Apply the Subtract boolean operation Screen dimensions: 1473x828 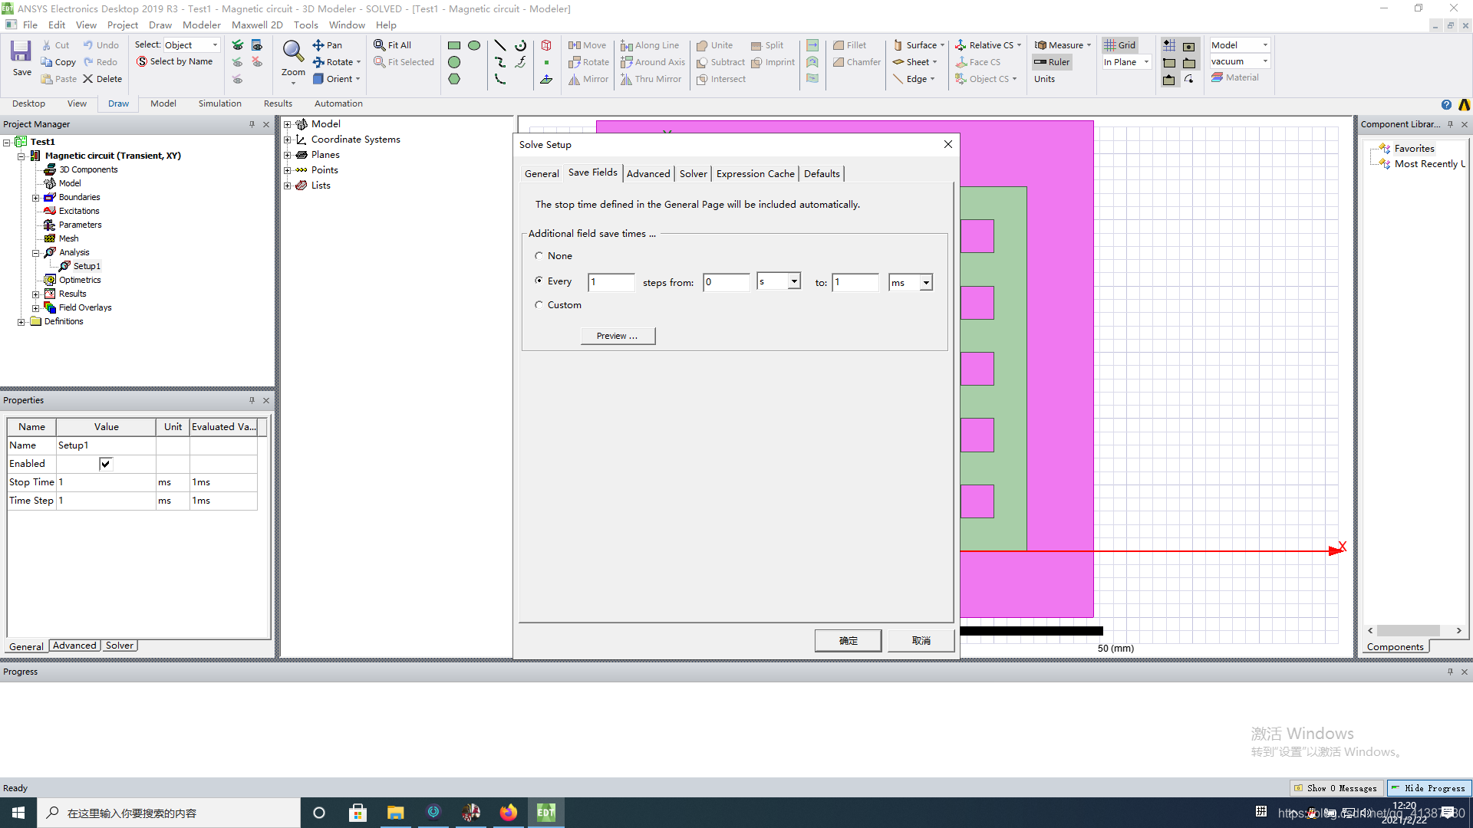720,62
